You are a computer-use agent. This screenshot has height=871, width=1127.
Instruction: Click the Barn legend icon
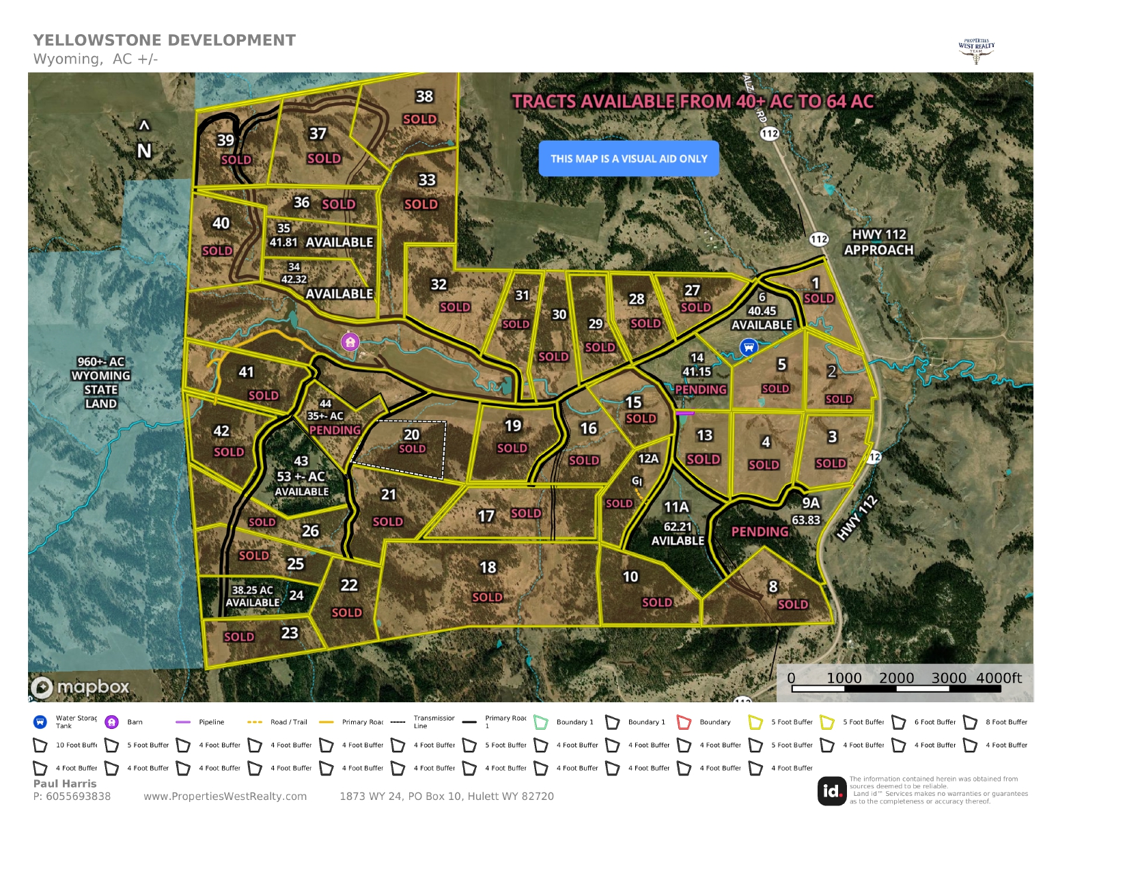[112, 722]
